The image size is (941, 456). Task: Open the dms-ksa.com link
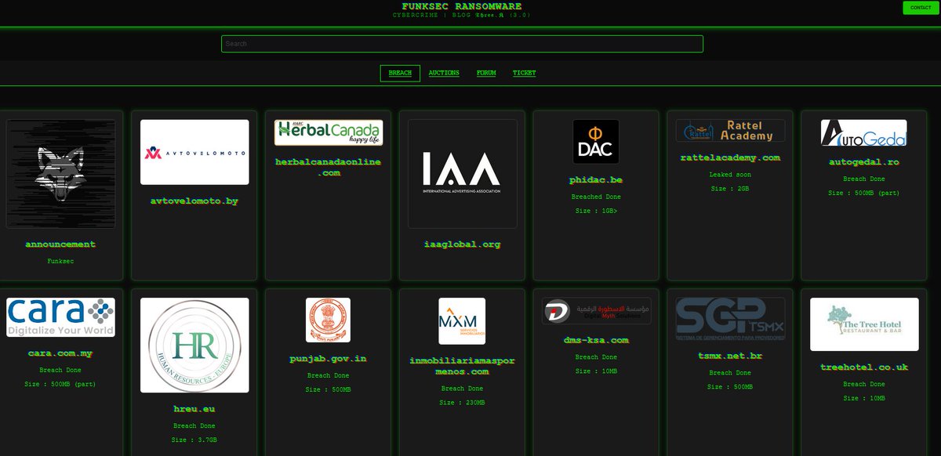596,340
